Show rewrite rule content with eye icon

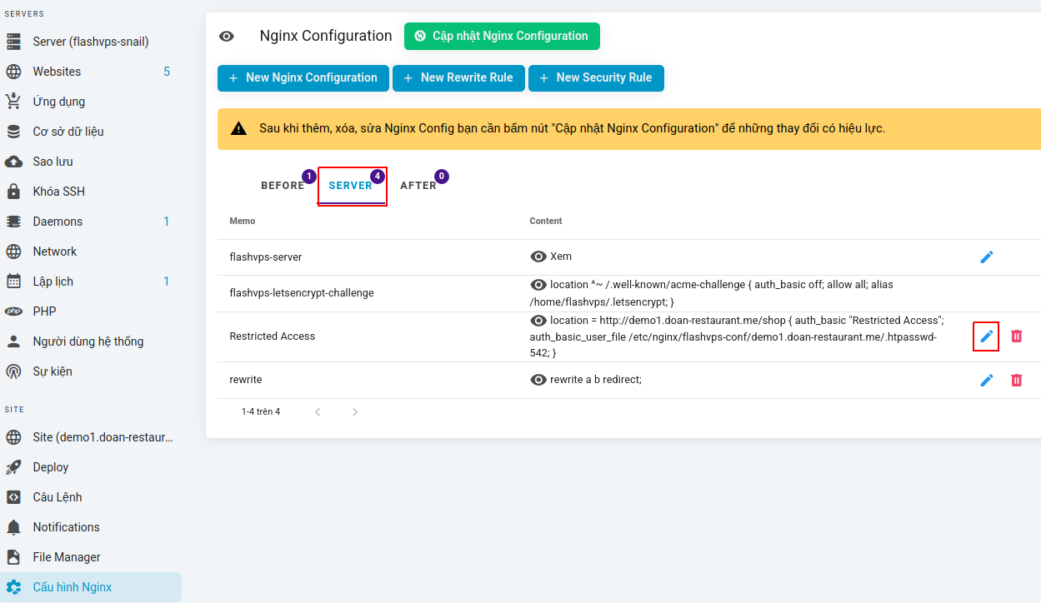(538, 380)
